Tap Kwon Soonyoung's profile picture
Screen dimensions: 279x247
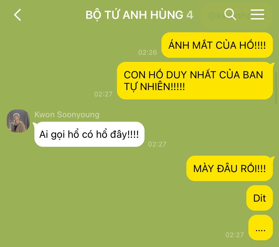tap(18, 121)
